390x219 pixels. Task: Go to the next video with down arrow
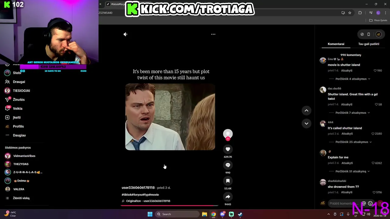click(307, 123)
